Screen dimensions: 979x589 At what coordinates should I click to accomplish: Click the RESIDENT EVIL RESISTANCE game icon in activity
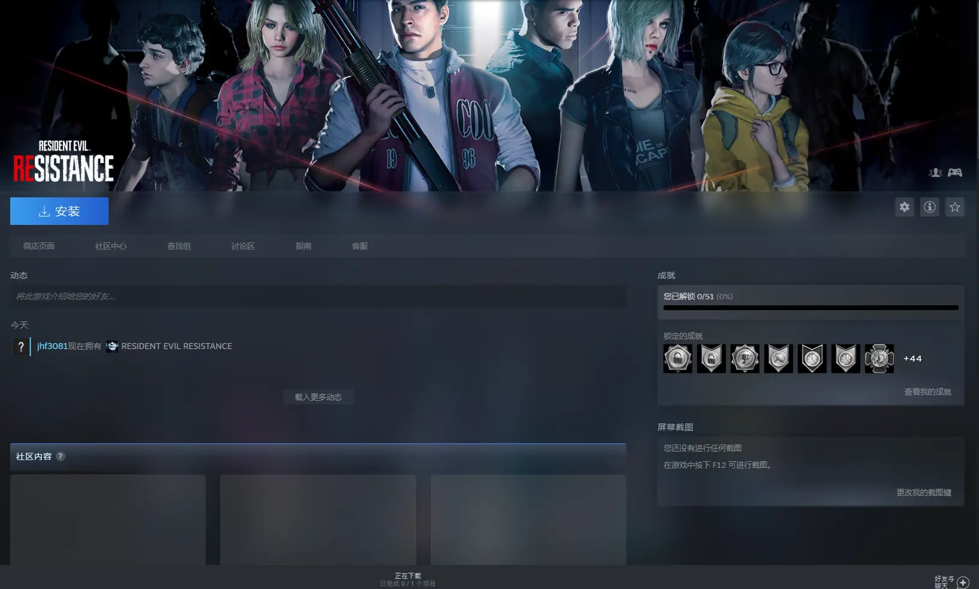[x=112, y=346]
